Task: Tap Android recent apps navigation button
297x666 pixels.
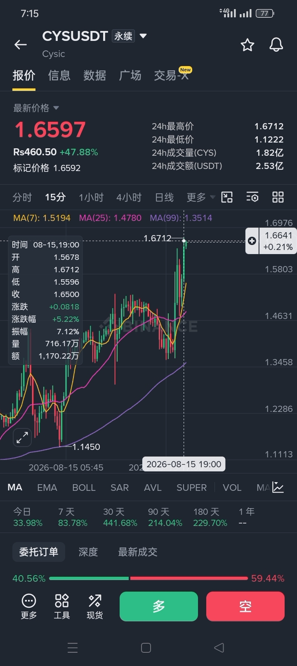Action: click(x=73, y=647)
